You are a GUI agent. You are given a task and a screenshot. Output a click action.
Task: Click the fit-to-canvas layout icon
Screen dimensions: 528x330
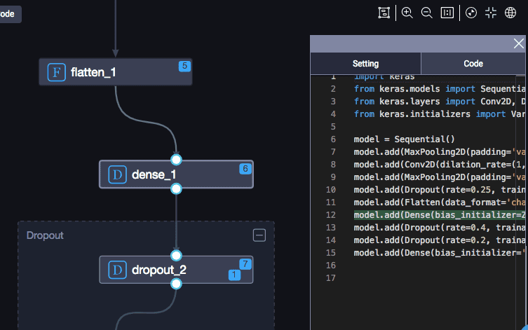click(384, 13)
